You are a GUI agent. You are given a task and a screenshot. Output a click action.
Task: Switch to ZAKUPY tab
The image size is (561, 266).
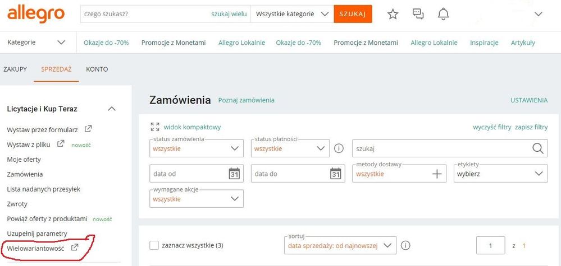pos(15,69)
